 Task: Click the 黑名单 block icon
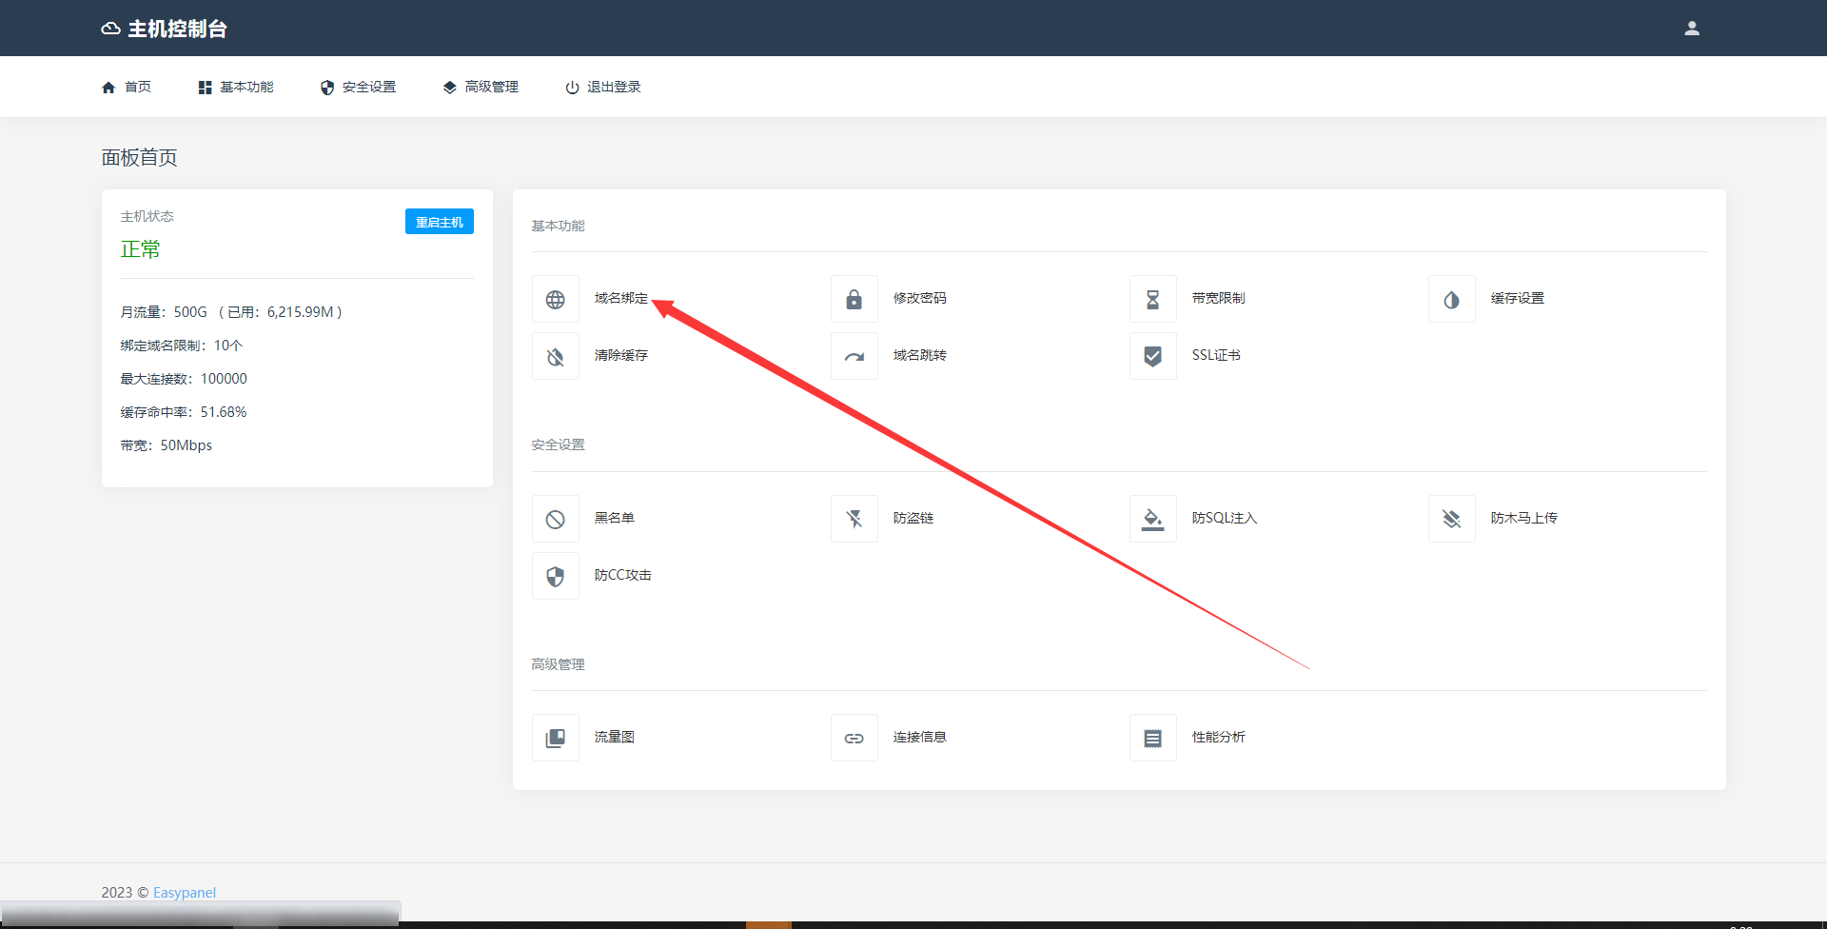tap(555, 519)
